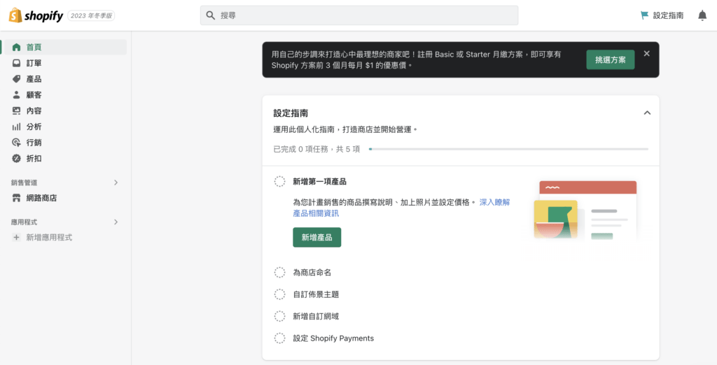This screenshot has width=717, height=365.
Task: Click the Shopify logo icon
Action: tap(15, 15)
